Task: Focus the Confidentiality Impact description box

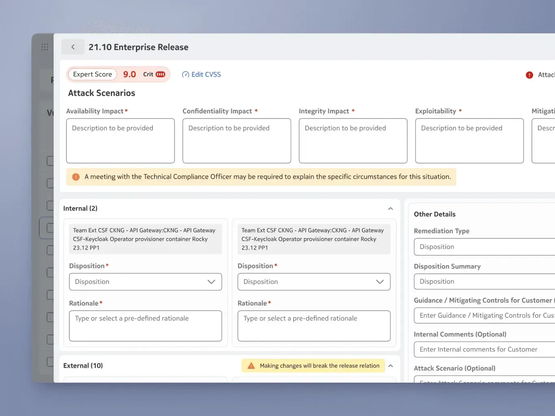Action: 237,141
